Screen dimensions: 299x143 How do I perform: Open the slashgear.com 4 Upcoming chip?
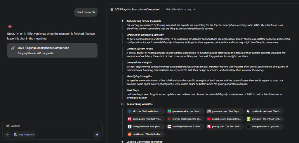click(x=265, y=126)
